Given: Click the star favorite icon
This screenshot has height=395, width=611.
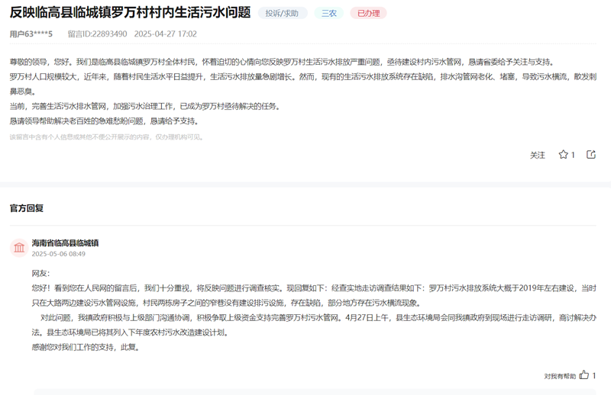Looking at the screenshot, I should tap(563, 155).
